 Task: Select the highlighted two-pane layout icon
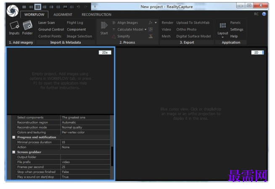pos(37,7)
